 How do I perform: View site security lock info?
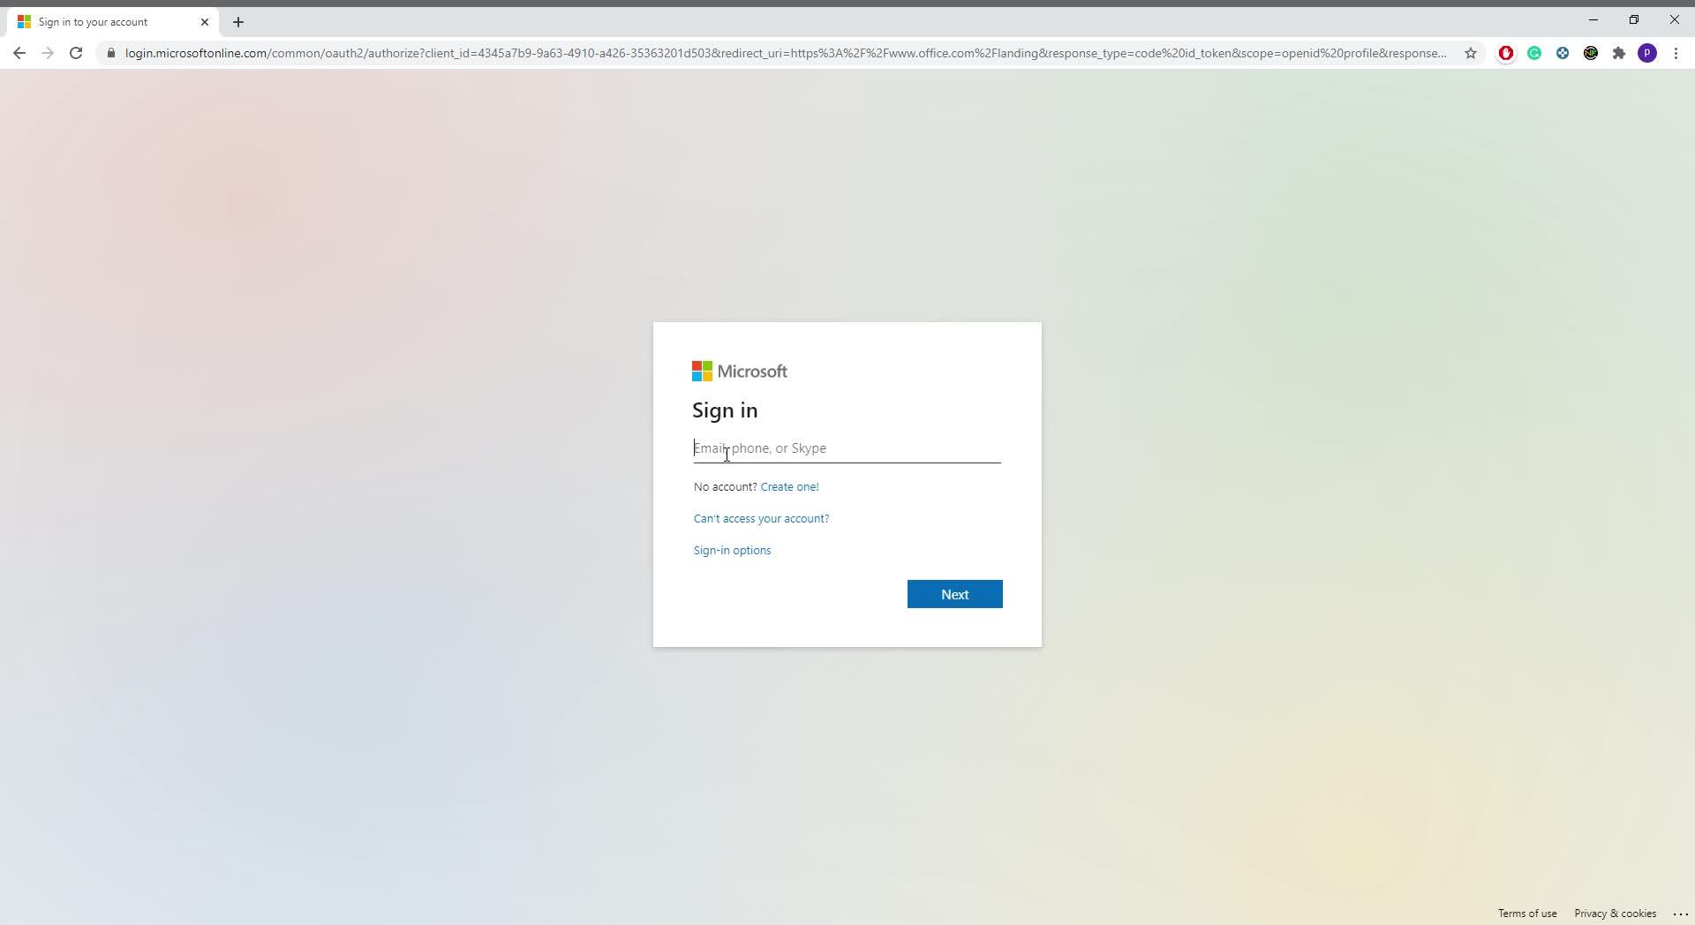pyautogui.click(x=110, y=53)
